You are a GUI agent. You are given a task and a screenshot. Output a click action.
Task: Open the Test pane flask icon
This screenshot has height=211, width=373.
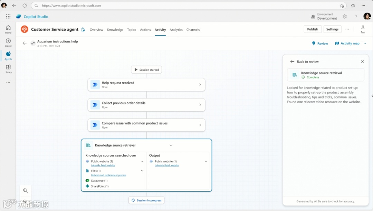pyautogui.click(x=363, y=29)
